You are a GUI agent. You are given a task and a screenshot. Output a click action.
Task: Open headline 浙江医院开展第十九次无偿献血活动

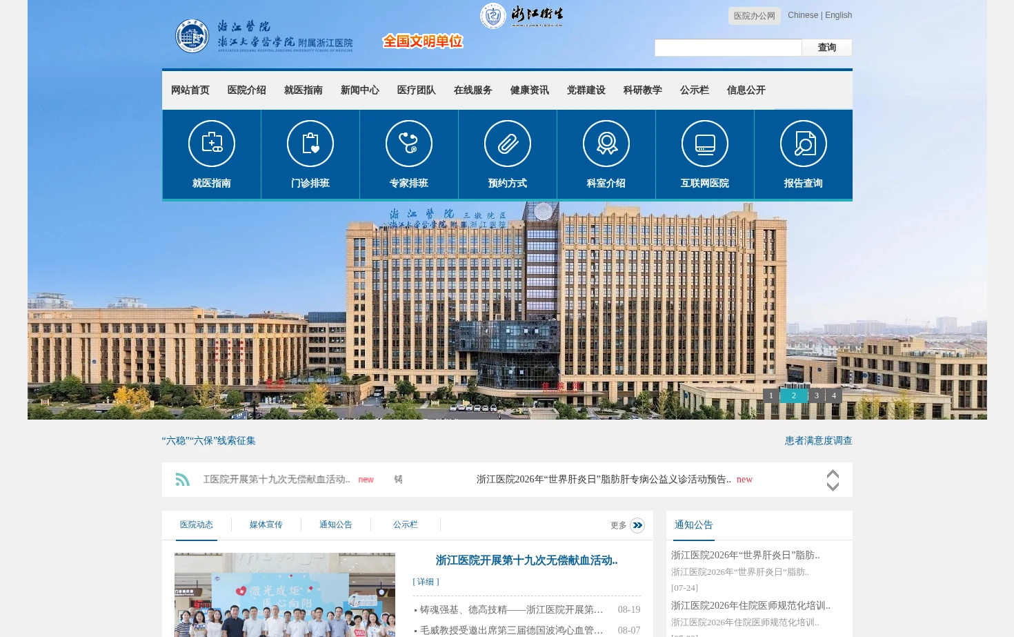tap(526, 560)
